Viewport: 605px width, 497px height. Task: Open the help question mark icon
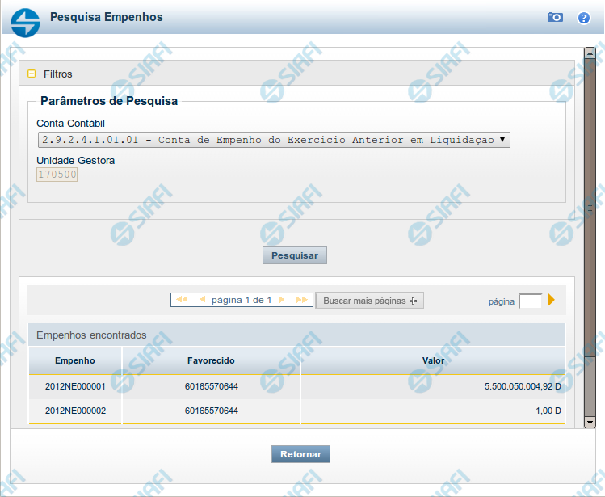coord(584,17)
